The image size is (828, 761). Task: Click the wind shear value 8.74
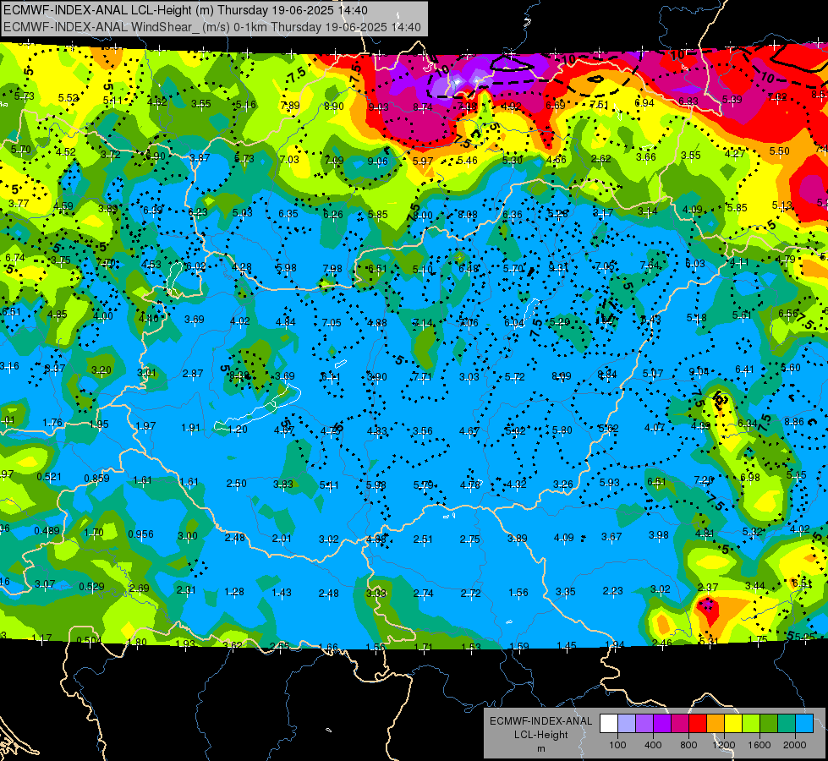[422, 107]
